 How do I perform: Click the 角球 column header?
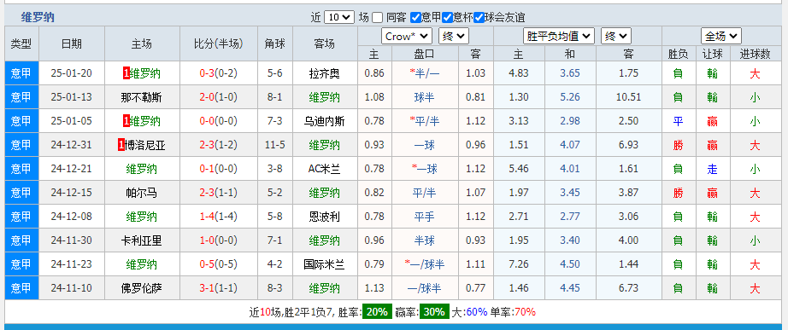pos(275,43)
